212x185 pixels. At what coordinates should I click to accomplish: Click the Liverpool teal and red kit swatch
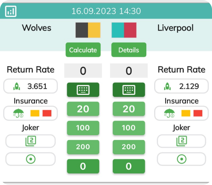[124, 30]
